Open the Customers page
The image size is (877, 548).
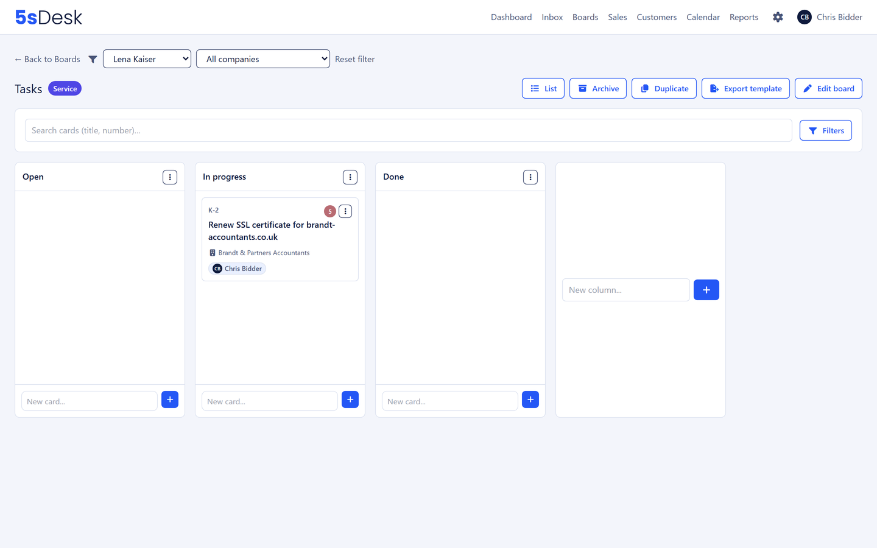(657, 17)
